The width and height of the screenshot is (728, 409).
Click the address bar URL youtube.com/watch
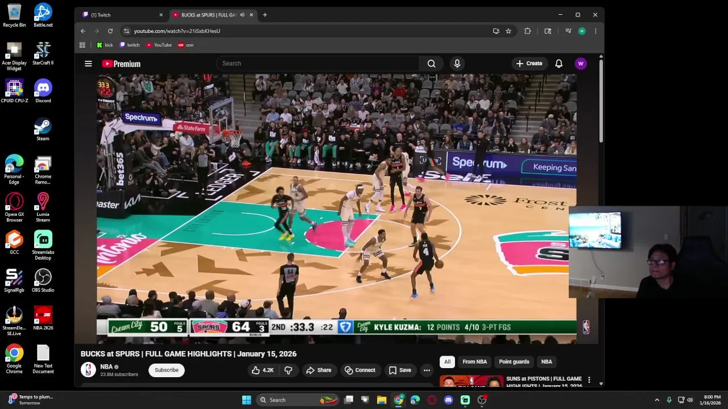(x=177, y=31)
